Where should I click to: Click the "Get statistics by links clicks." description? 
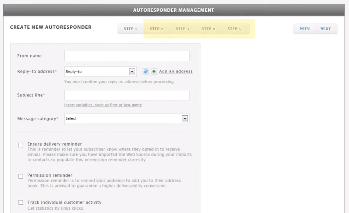click(x=56, y=208)
